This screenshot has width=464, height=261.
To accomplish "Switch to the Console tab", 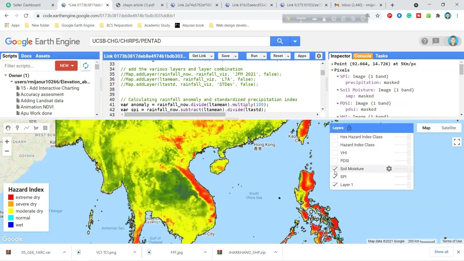I will [x=362, y=56].
